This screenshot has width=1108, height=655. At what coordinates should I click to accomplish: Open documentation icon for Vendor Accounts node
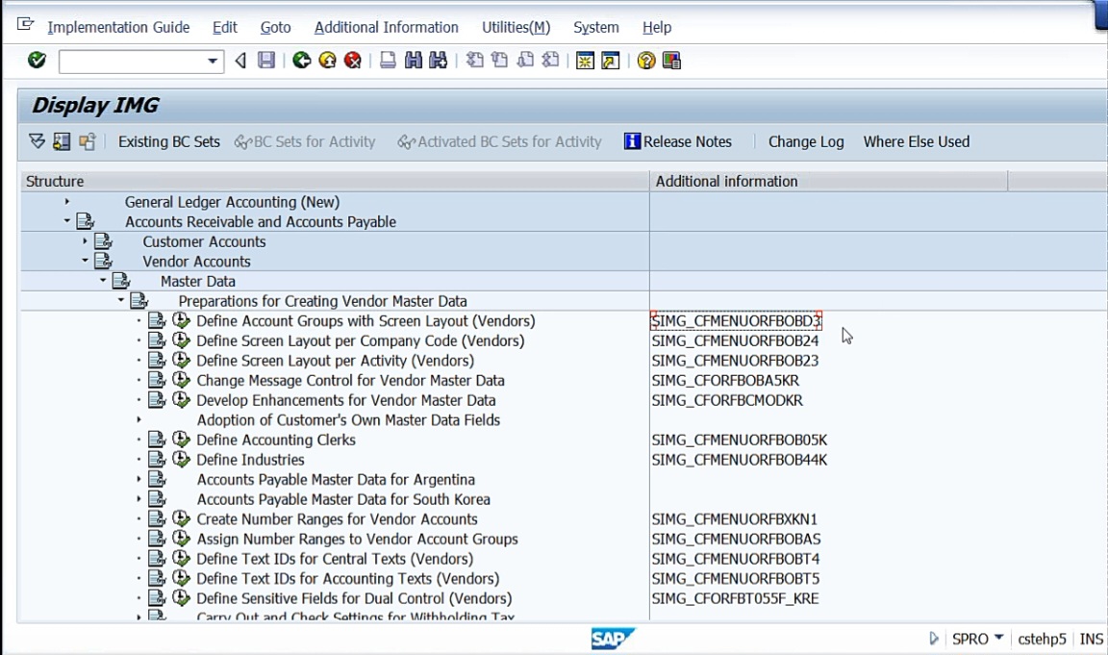click(x=103, y=262)
